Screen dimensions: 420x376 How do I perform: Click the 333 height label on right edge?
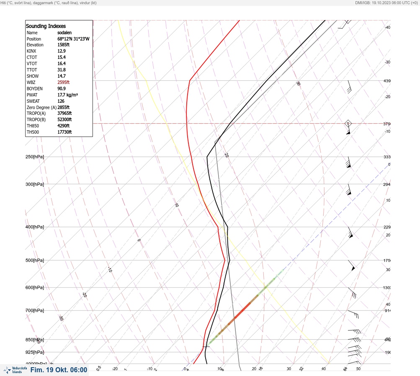(x=387, y=157)
